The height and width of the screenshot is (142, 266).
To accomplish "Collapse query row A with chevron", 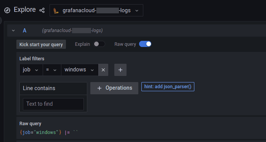I will click(x=13, y=31).
